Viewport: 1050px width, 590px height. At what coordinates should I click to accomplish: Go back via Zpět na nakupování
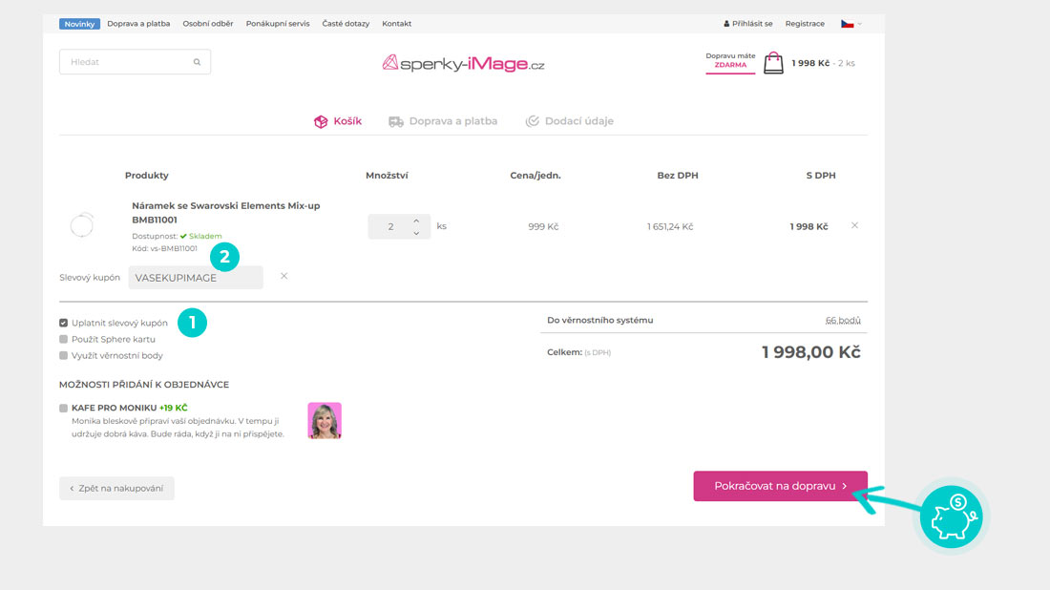(116, 488)
